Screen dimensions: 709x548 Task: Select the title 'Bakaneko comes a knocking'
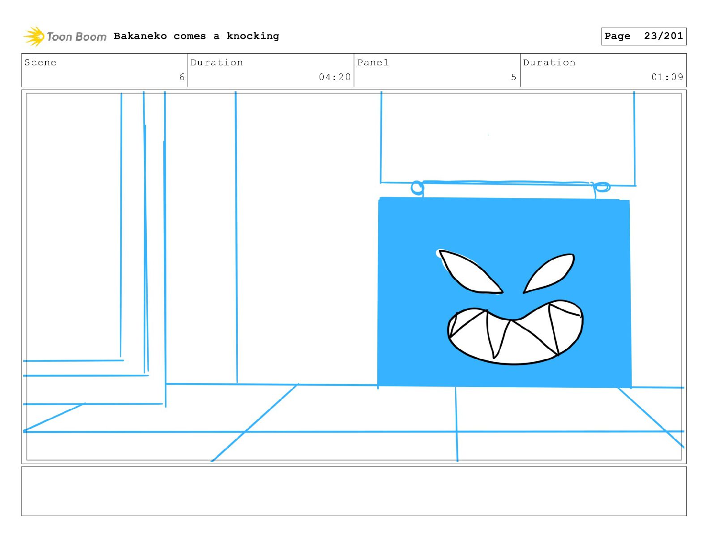click(196, 36)
